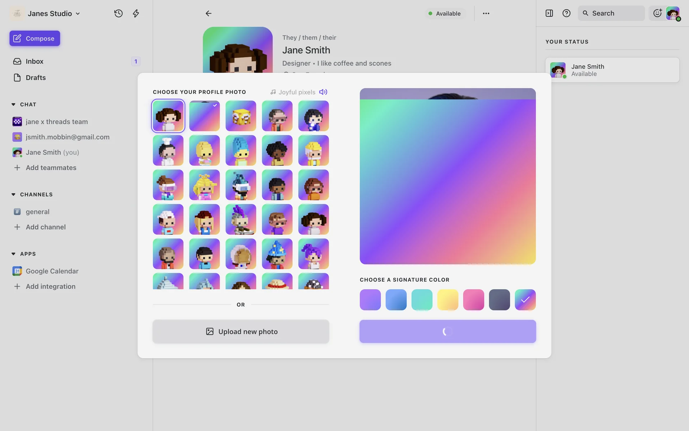689x431 pixels.
Task: Open the lightning bolt activity icon
Action: 136,13
